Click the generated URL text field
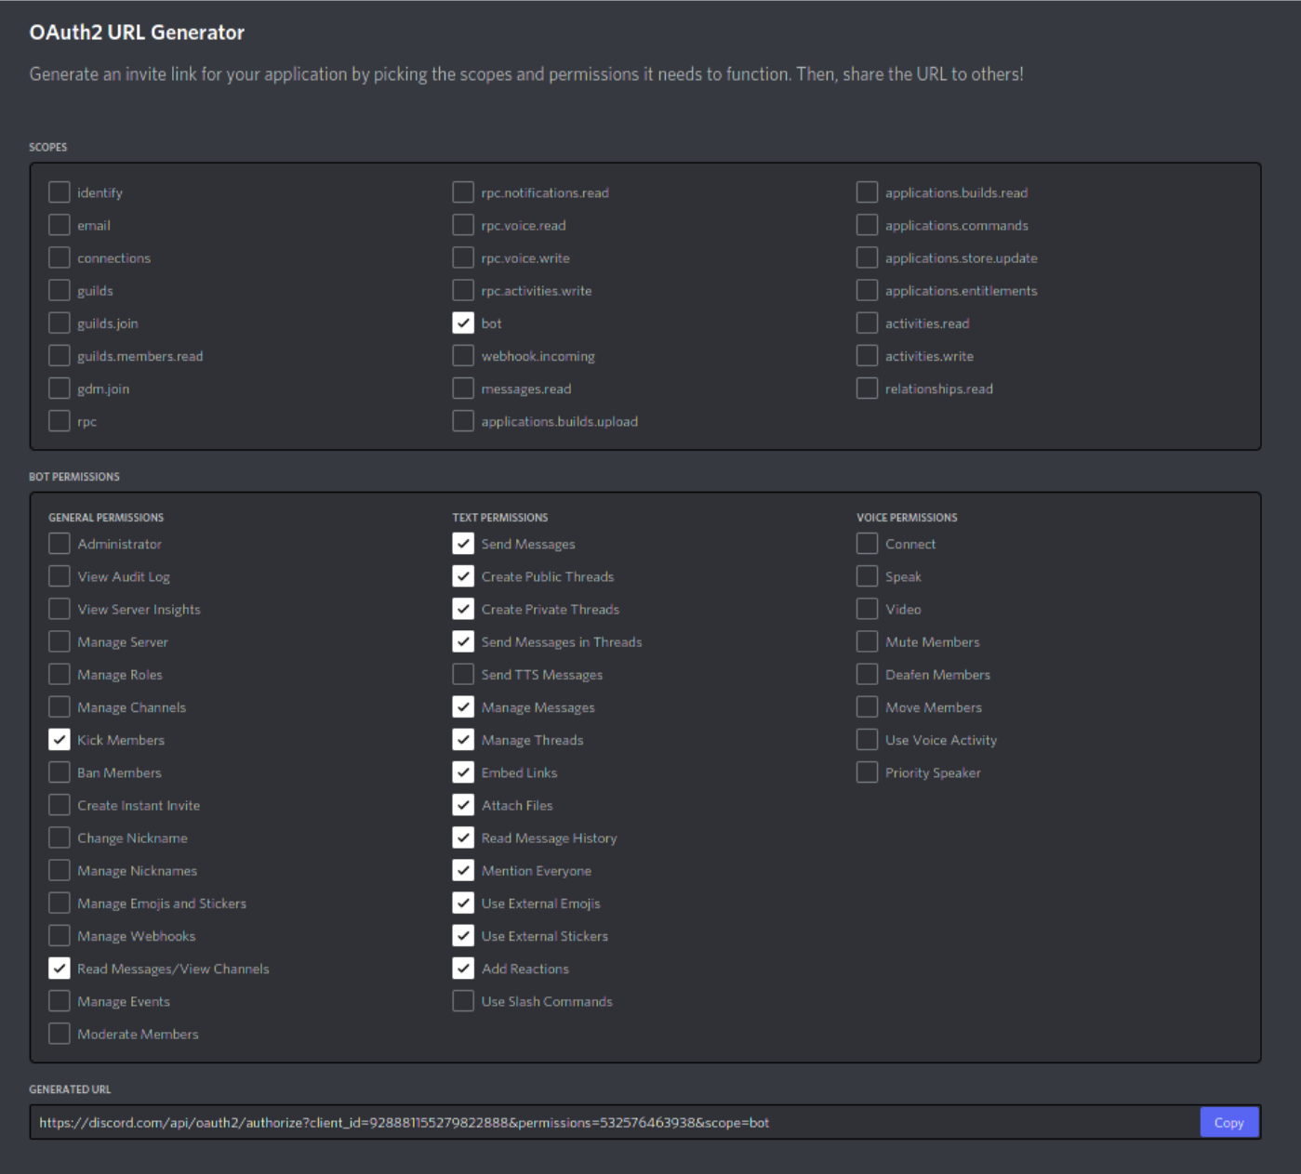This screenshot has width=1301, height=1174. pos(614,1122)
